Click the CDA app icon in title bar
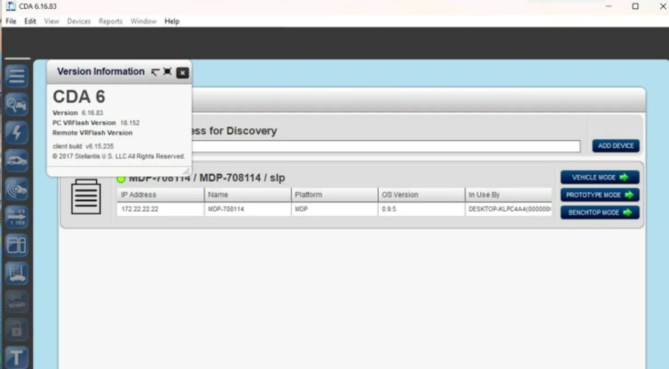 click(x=11, y=7)
